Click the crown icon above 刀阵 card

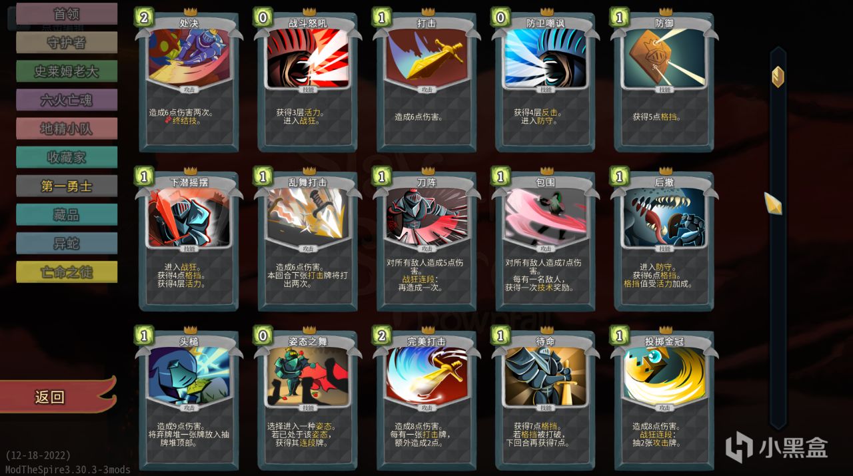tap(426, 171)
